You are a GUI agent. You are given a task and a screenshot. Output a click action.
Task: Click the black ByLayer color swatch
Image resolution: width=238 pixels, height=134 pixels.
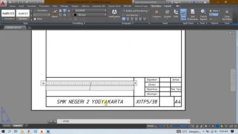click(x=75, y=15)
